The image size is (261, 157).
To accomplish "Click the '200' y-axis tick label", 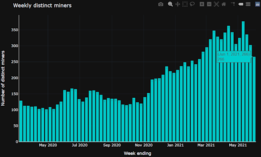I will coord(14,78).
